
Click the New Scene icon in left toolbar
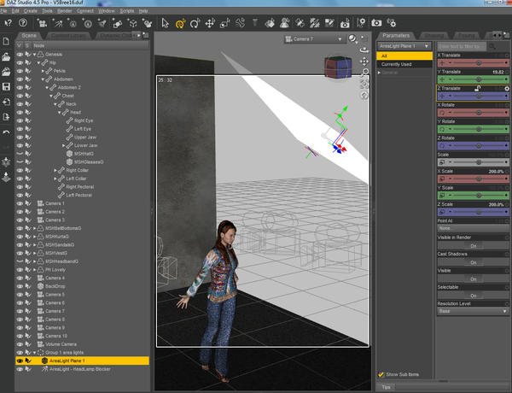click(7, 41)
